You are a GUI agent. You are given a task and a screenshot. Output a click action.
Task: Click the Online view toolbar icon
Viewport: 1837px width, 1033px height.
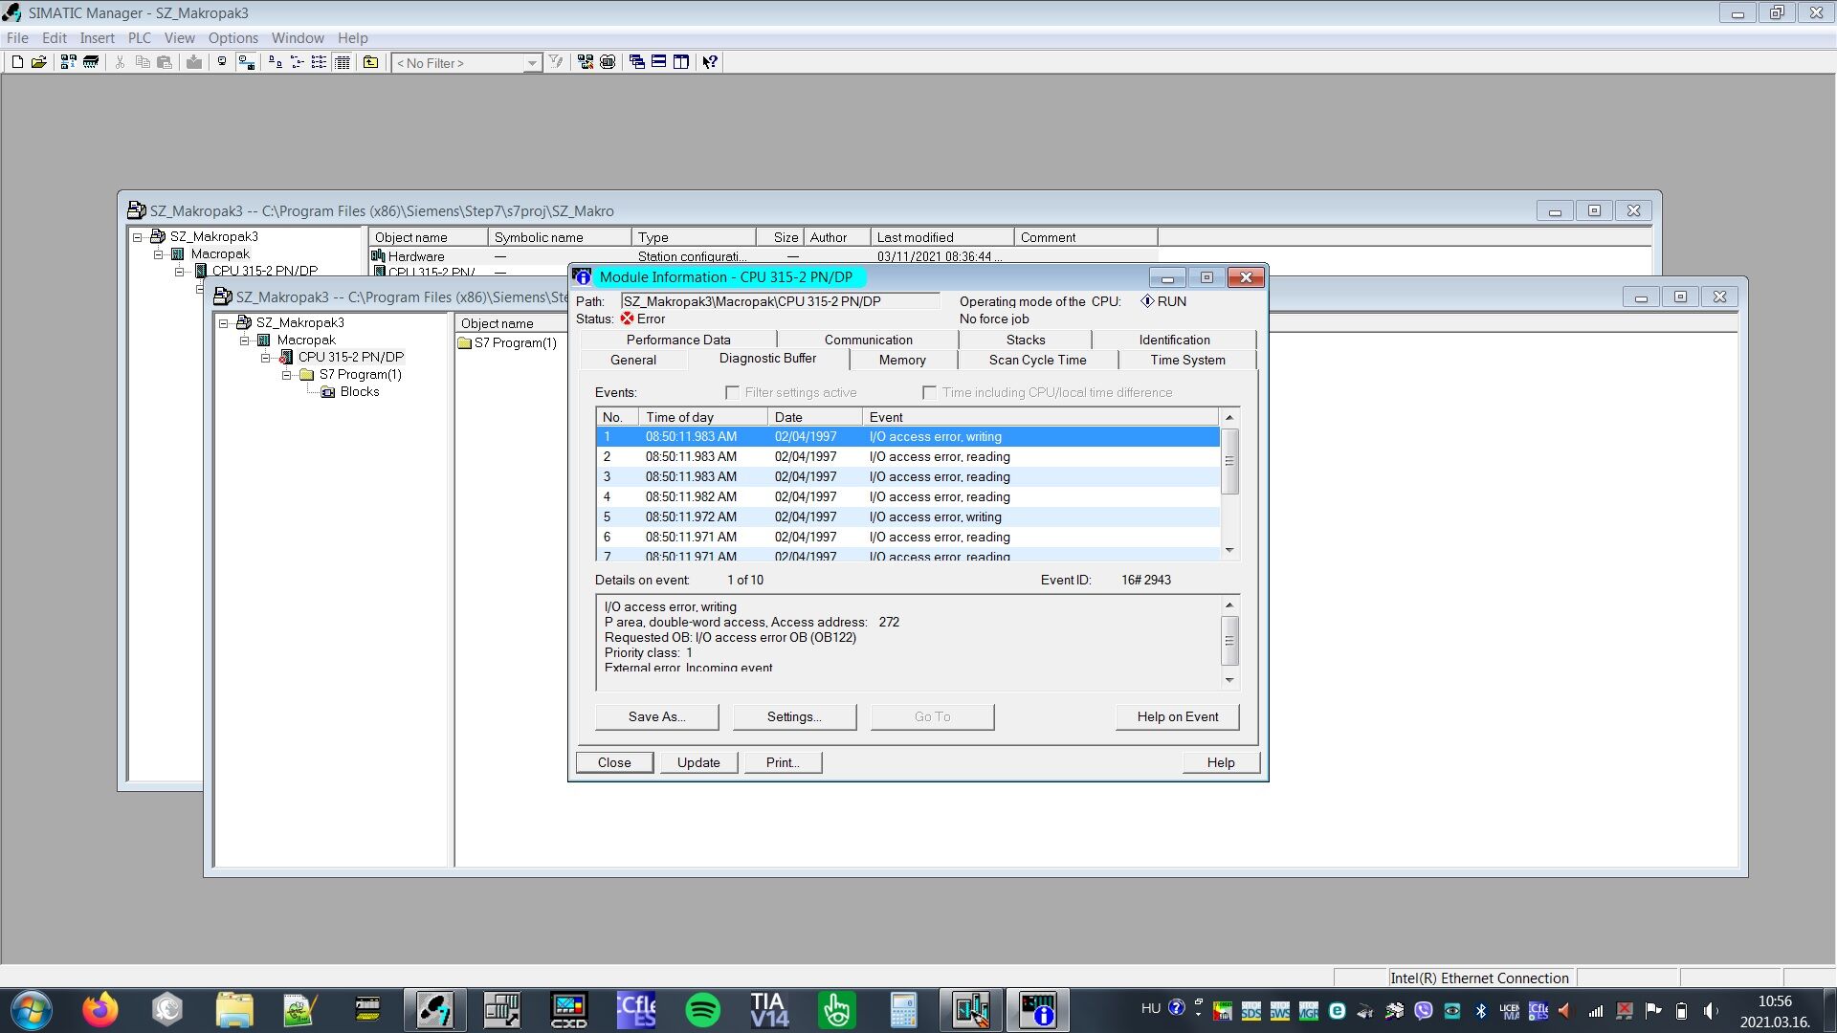pyautogui.click(x=246, y=62)
